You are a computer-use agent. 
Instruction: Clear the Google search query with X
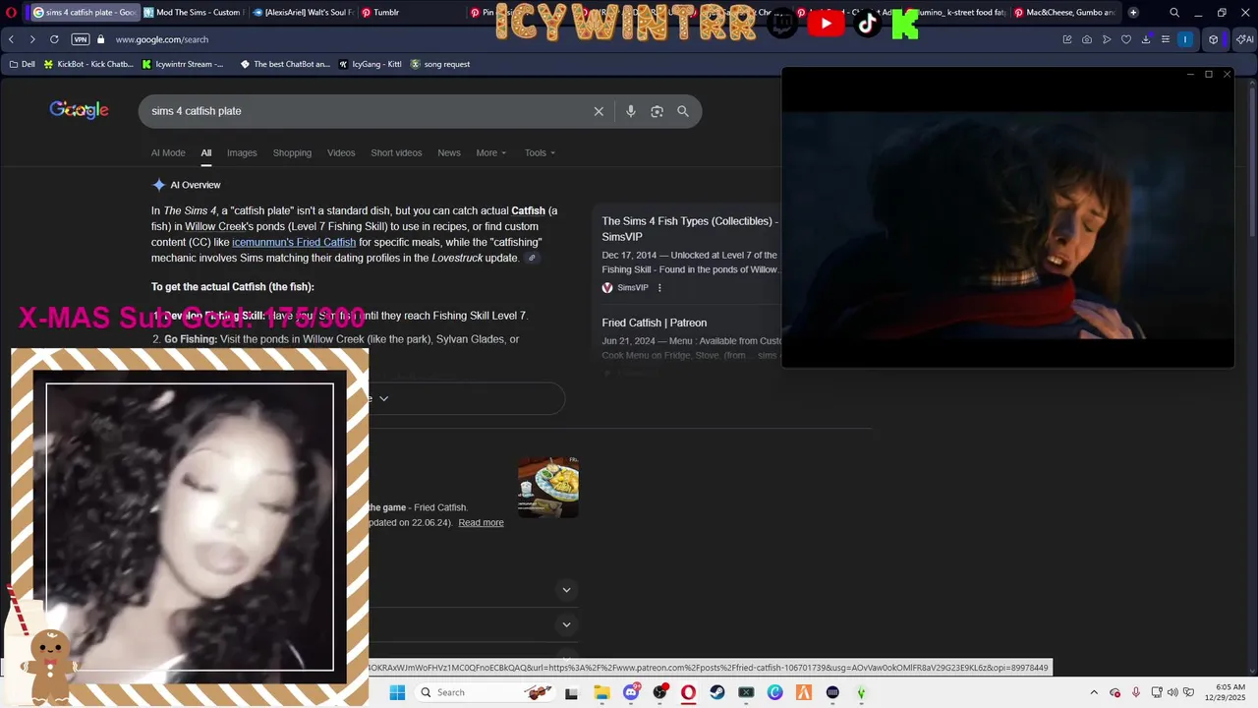[599, 111]
